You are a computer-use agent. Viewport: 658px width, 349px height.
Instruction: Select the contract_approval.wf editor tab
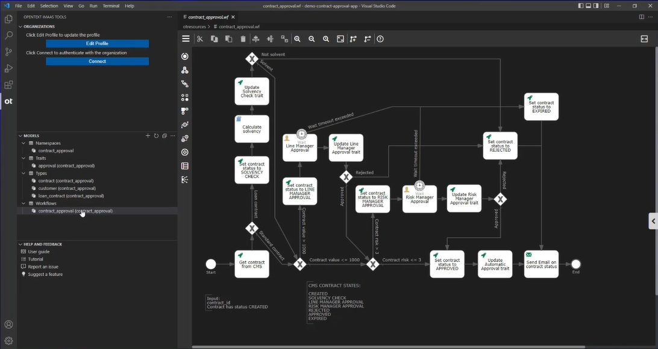tap(208, 17)
